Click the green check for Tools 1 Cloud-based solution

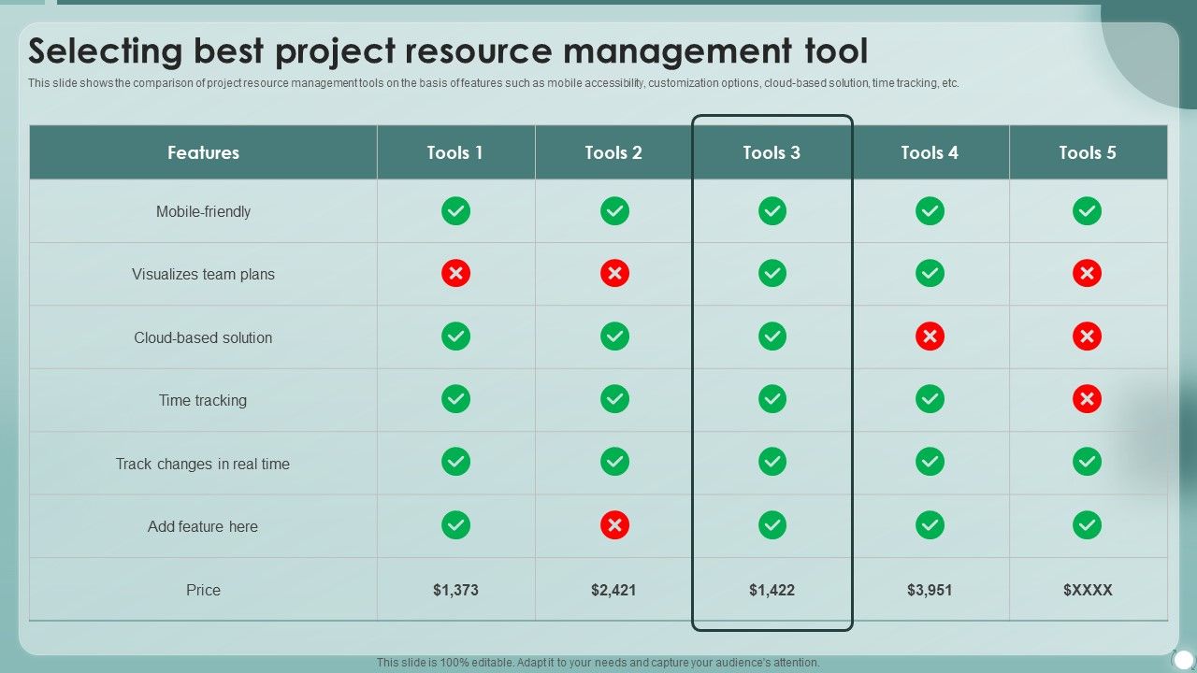(x=455, y=336)
